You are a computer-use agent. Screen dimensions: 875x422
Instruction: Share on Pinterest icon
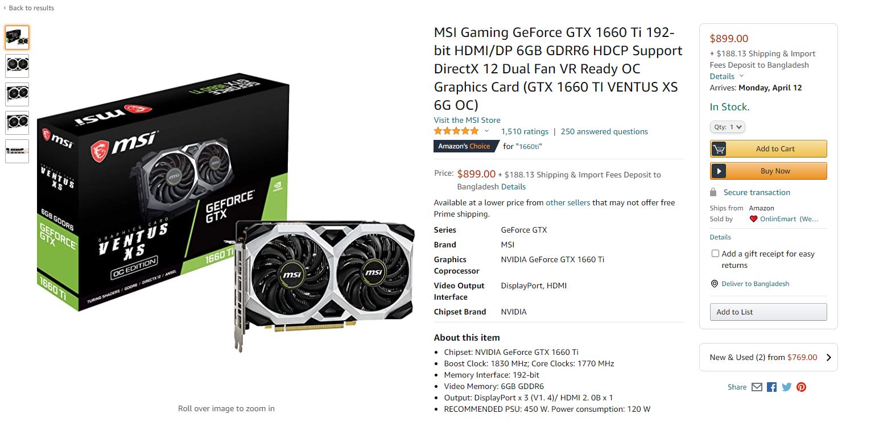pyautogui.click(x=801, y=387)
